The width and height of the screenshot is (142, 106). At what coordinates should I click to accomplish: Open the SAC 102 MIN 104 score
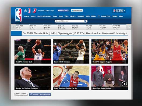click(78, 27)
